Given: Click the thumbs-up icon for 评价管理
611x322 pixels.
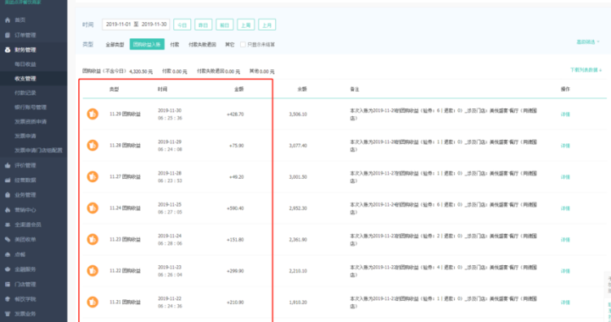Looking at the screenshot, I should (x=8, y=165).
